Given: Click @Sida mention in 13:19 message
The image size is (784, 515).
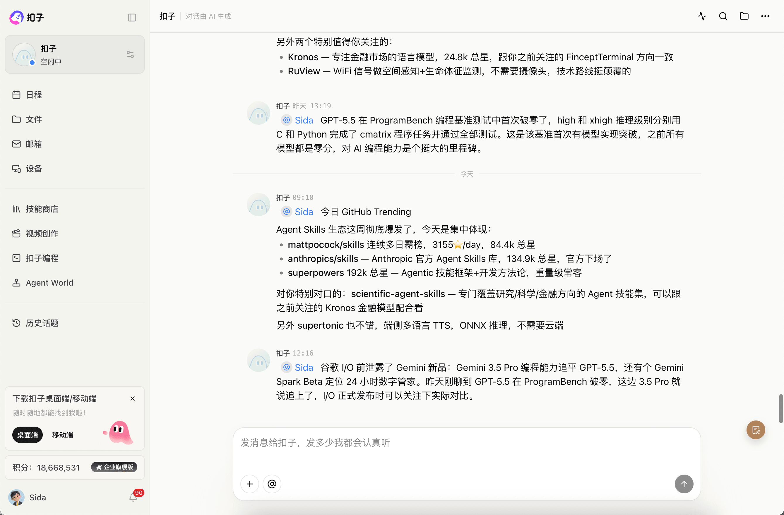Looking at the screenshot, I should [298, 120].
